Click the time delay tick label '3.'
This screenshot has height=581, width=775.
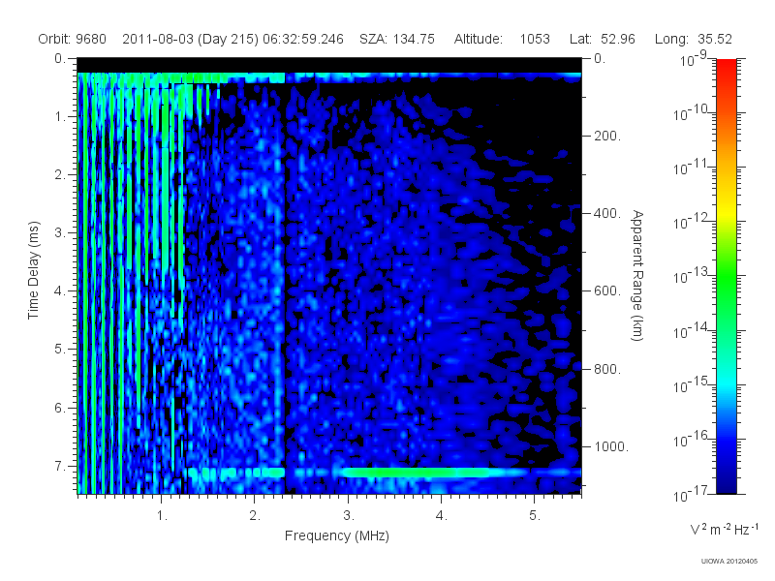[x=60, y=232]
